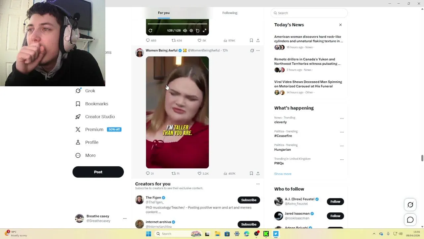The height and width of the screenshot is (239, 424).
Task: Ask Grok about Women Being Awful post
Action: (252, 50)
